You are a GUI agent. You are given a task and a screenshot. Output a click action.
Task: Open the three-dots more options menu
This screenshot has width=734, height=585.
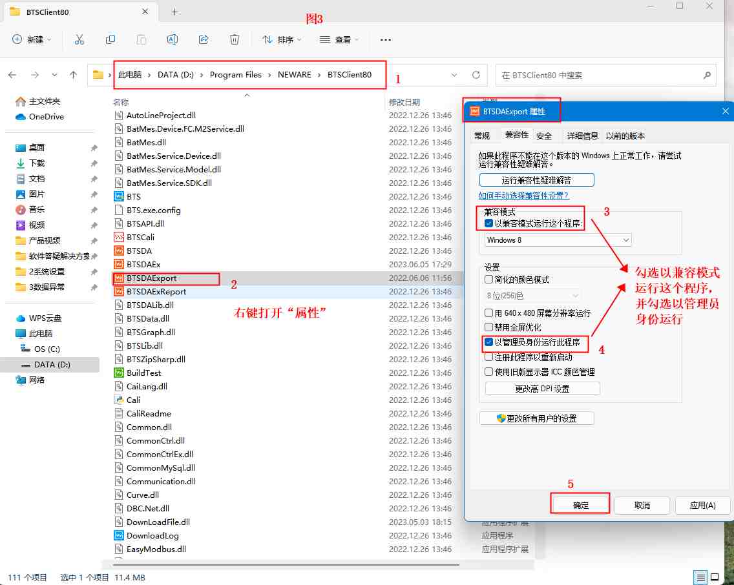[x=386, y=40]
